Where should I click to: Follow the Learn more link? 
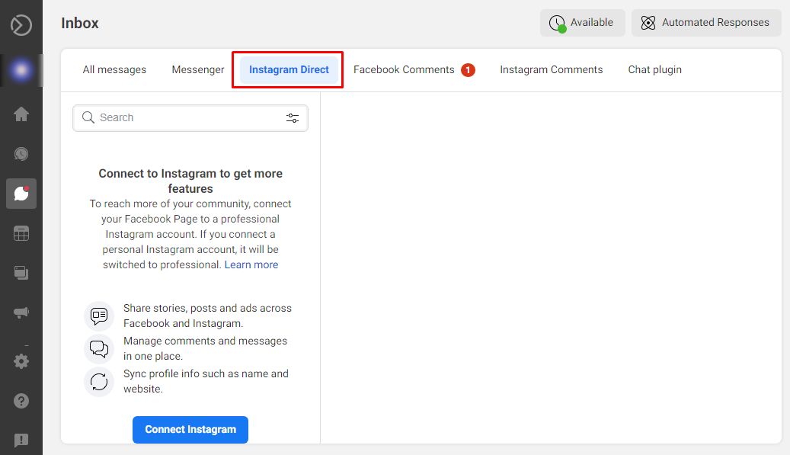click(251, 264)
